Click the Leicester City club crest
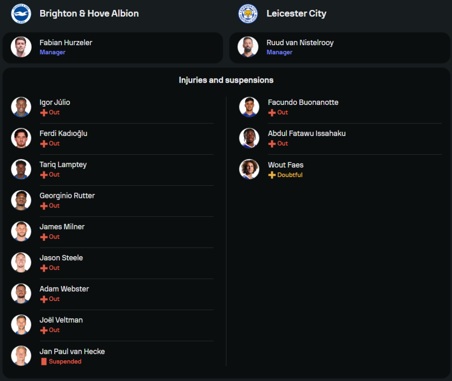452x381 pixels. pyautogui.click(x=248, y=14)
